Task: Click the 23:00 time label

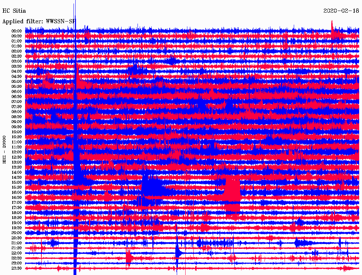Action: (17, 263)
